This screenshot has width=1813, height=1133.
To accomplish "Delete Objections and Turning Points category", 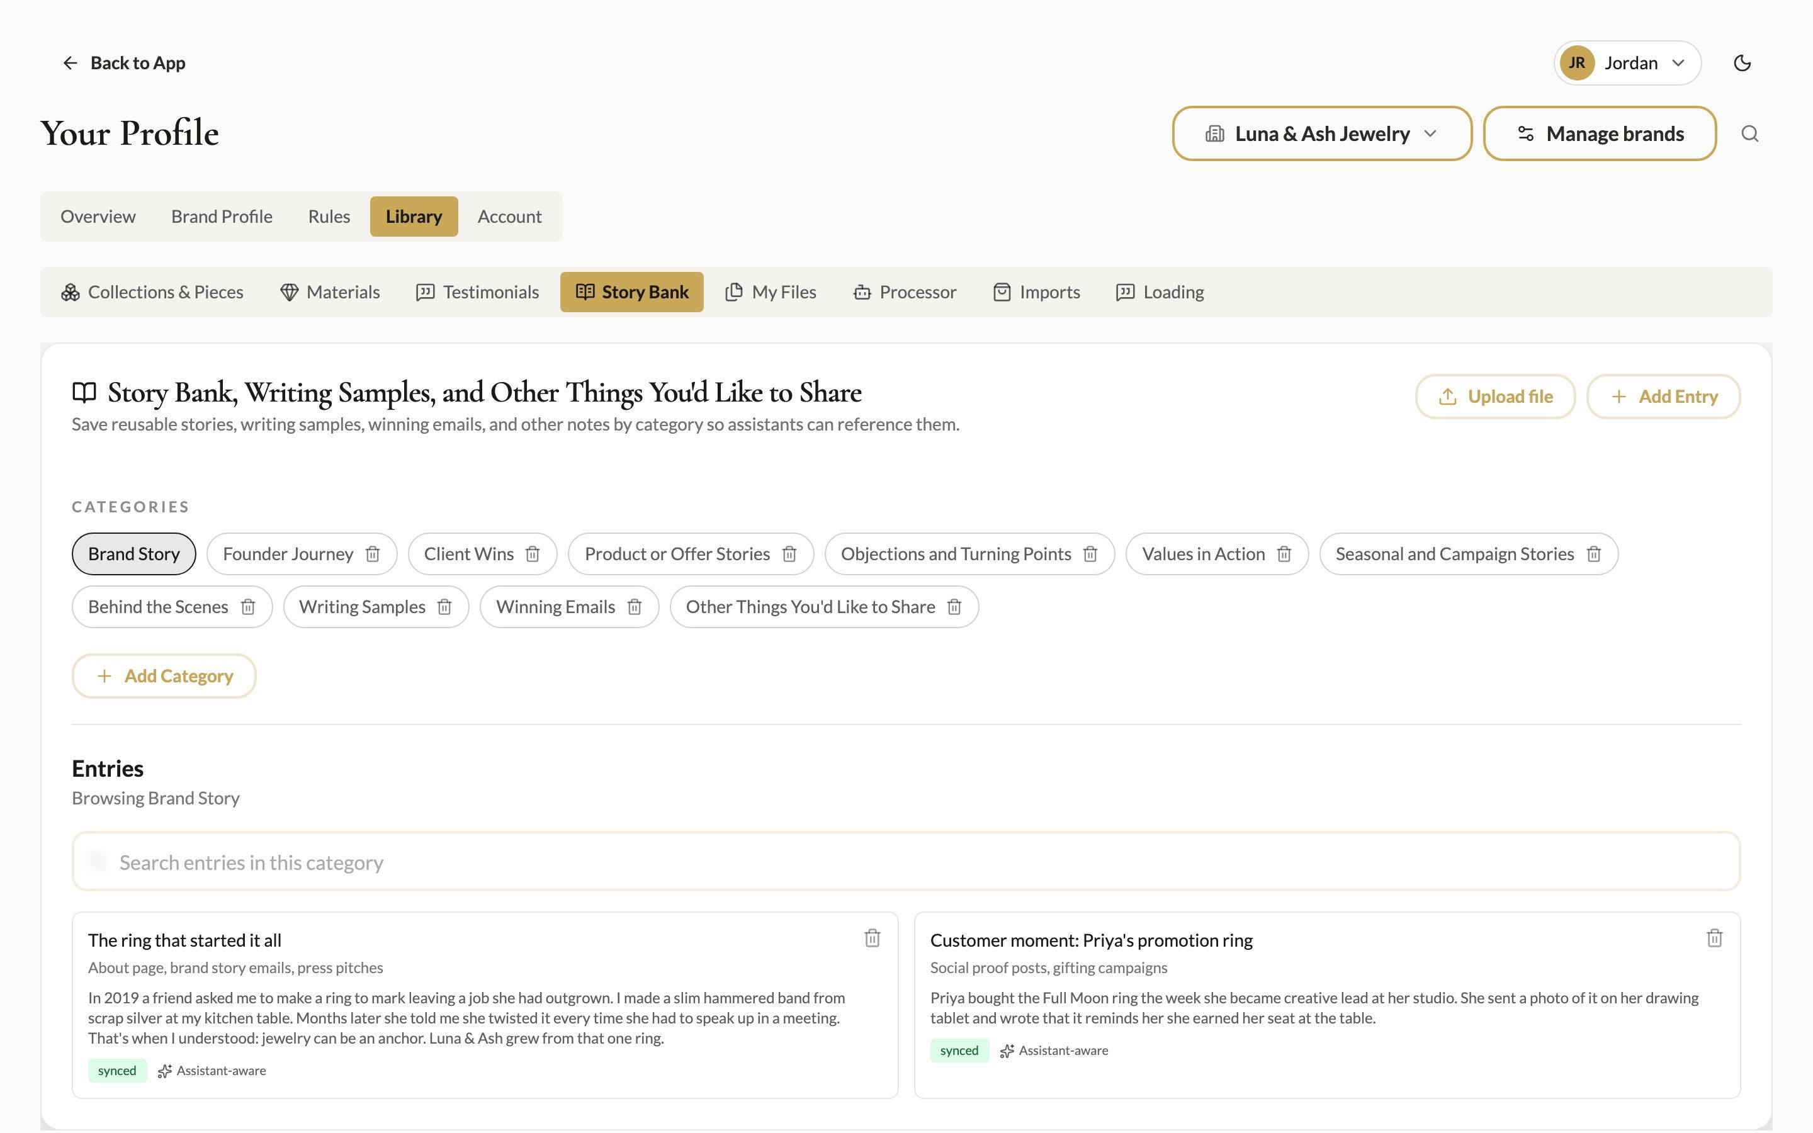I will (x=1090, y=554).
